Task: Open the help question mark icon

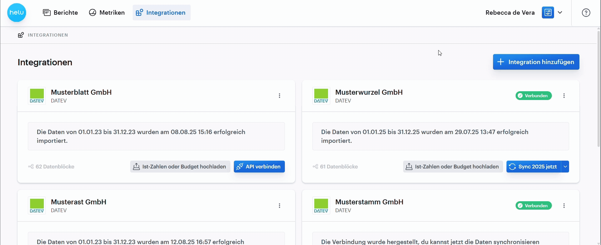Action: click(x=586, y=12)
